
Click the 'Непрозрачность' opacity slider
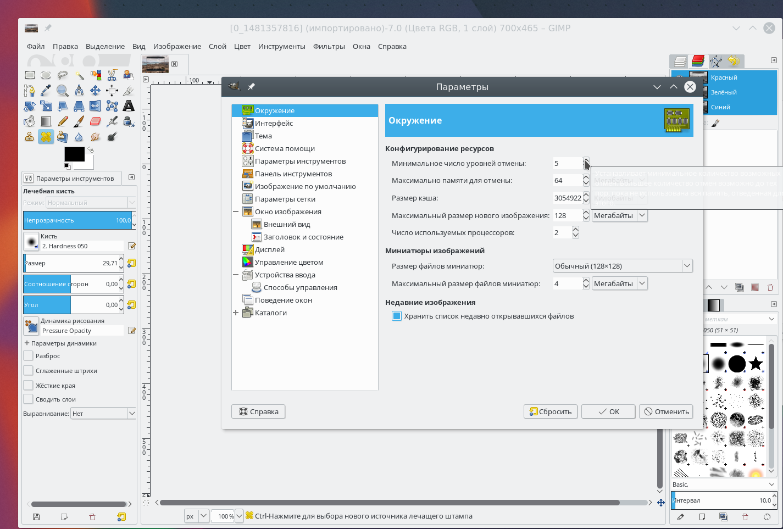(77, 220)
